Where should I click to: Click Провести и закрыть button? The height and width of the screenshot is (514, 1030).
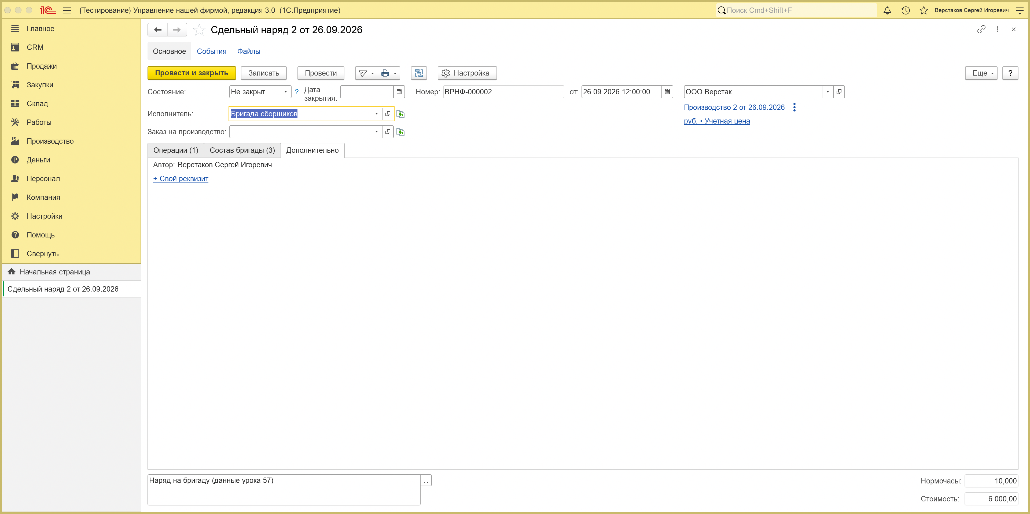[192, 73]
